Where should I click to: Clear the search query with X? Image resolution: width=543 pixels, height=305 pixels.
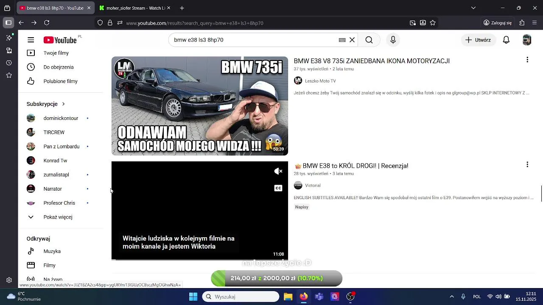tap(352, 40)
